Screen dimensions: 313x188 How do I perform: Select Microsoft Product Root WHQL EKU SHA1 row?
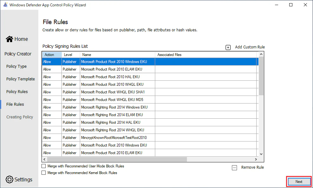click(150, 92)
